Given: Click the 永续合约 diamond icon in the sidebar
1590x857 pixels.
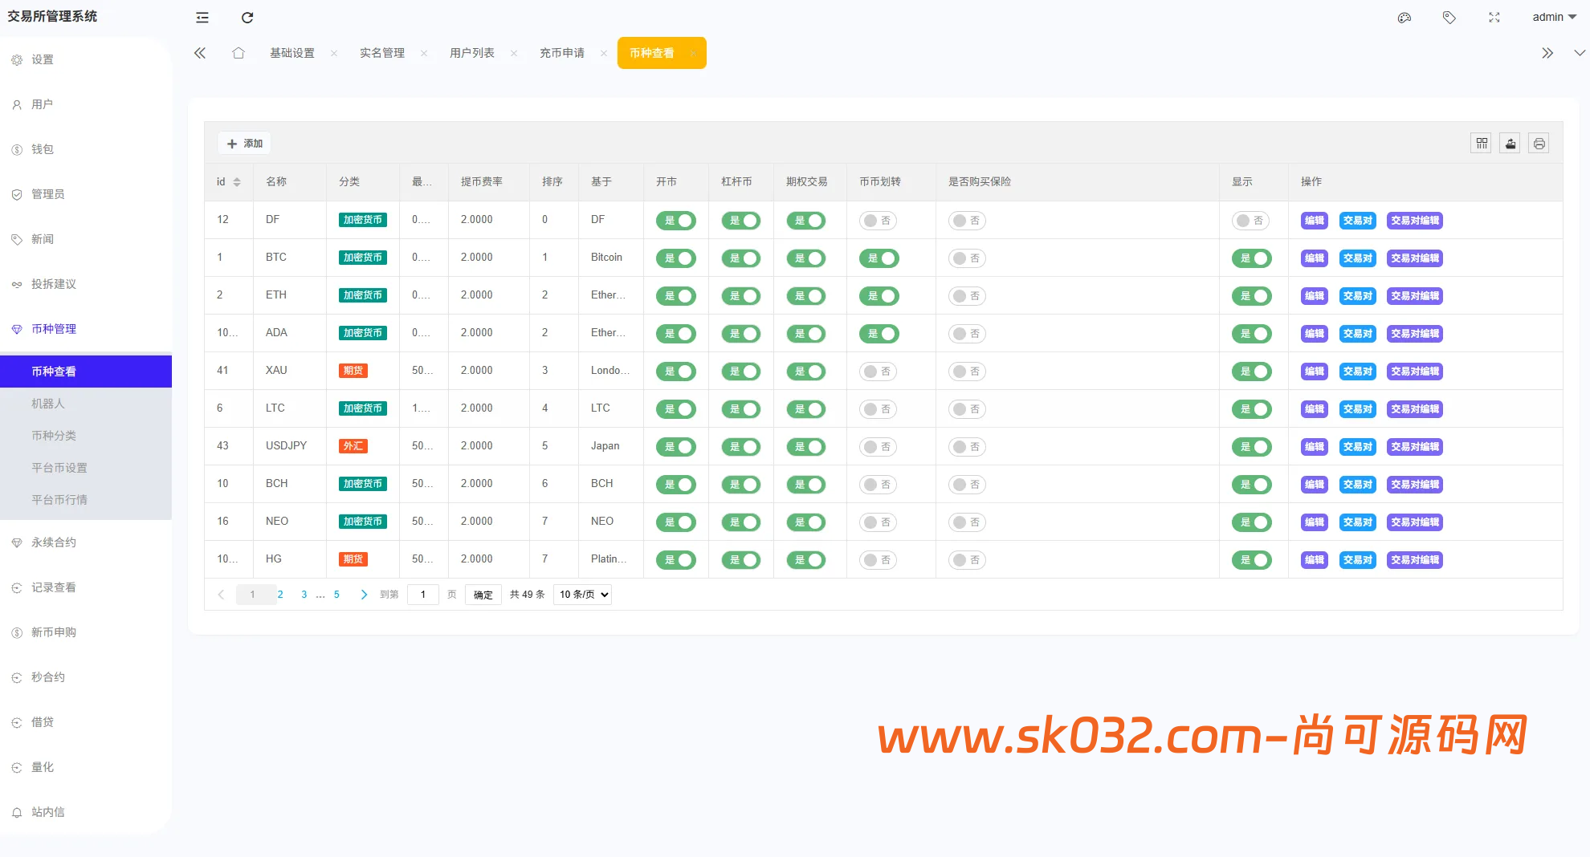Looking at the screenshot, I should [17, 543].
